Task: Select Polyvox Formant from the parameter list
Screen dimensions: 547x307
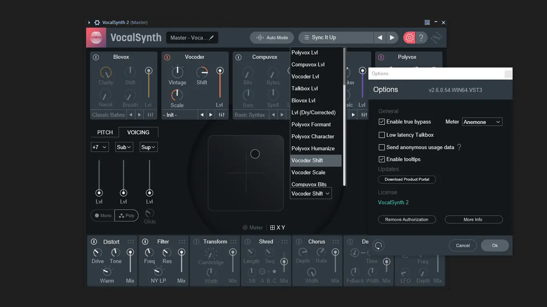Action: [311, 124]
